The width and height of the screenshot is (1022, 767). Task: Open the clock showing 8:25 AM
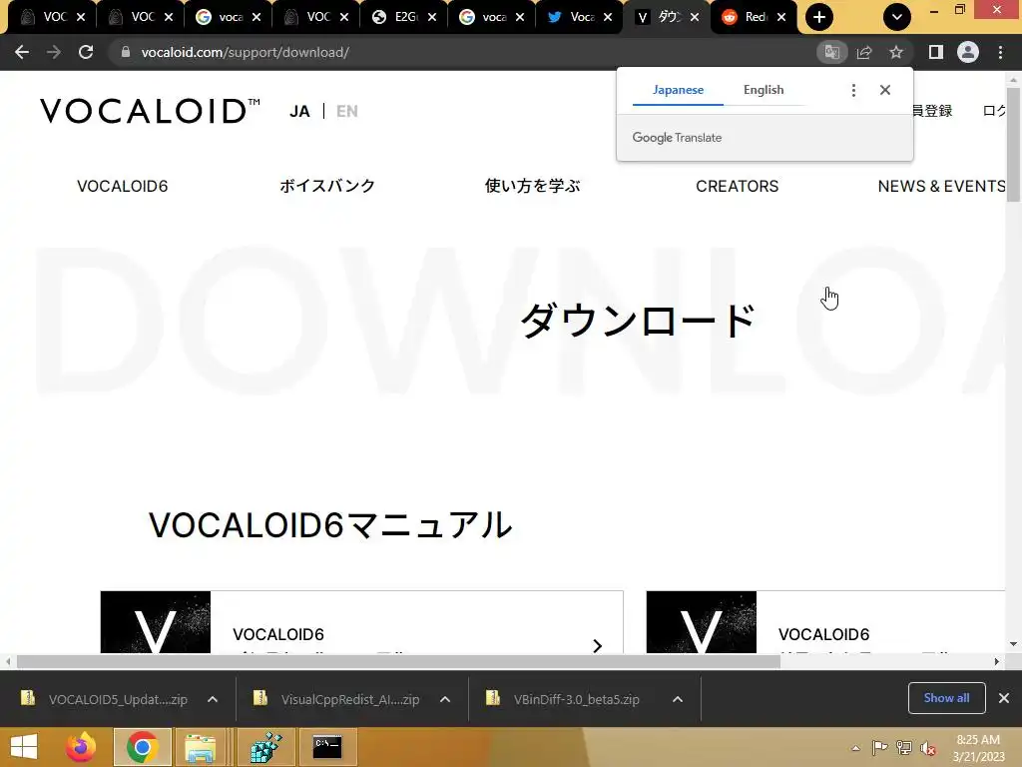tap(978, 748)
